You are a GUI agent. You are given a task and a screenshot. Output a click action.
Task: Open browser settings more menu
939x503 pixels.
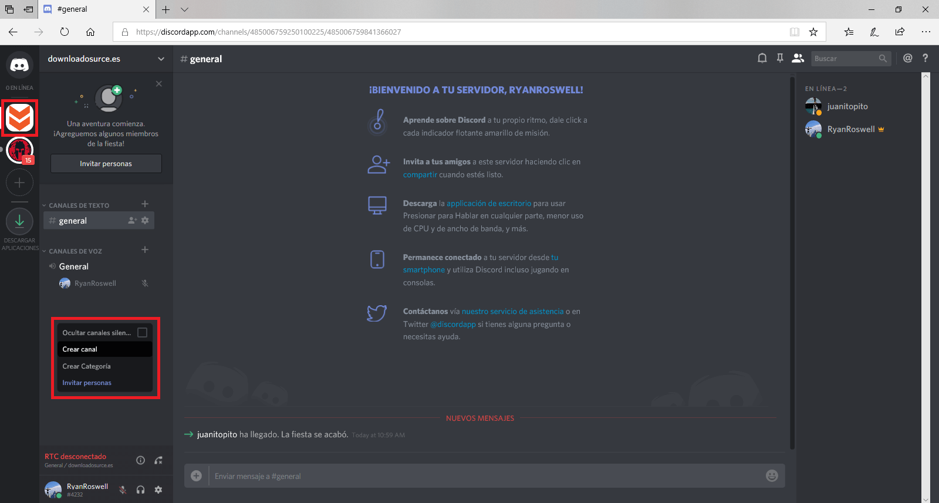(x=926, y=32)
